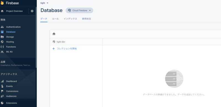Open the Conversions link
This screenshot has height=107, width=221.
[12, 91]
